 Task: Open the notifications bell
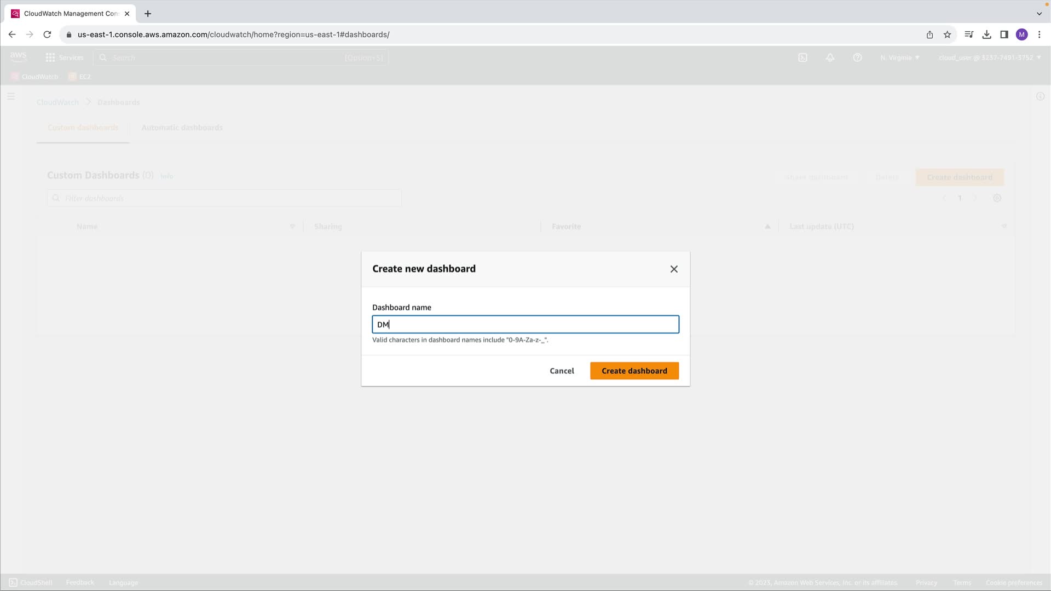830,57
